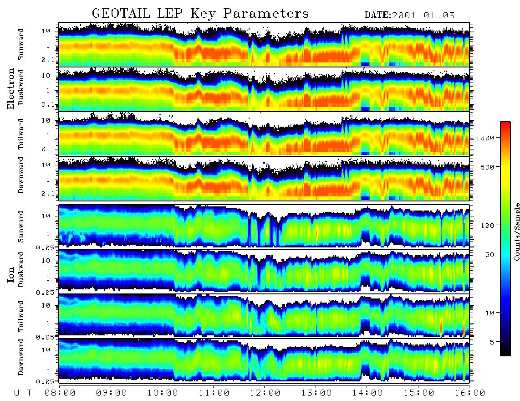Viewport: 520px width, 401px height.
Task: Click the title "GEOTAIL LEP Key Parameters"
Action: 200,14
